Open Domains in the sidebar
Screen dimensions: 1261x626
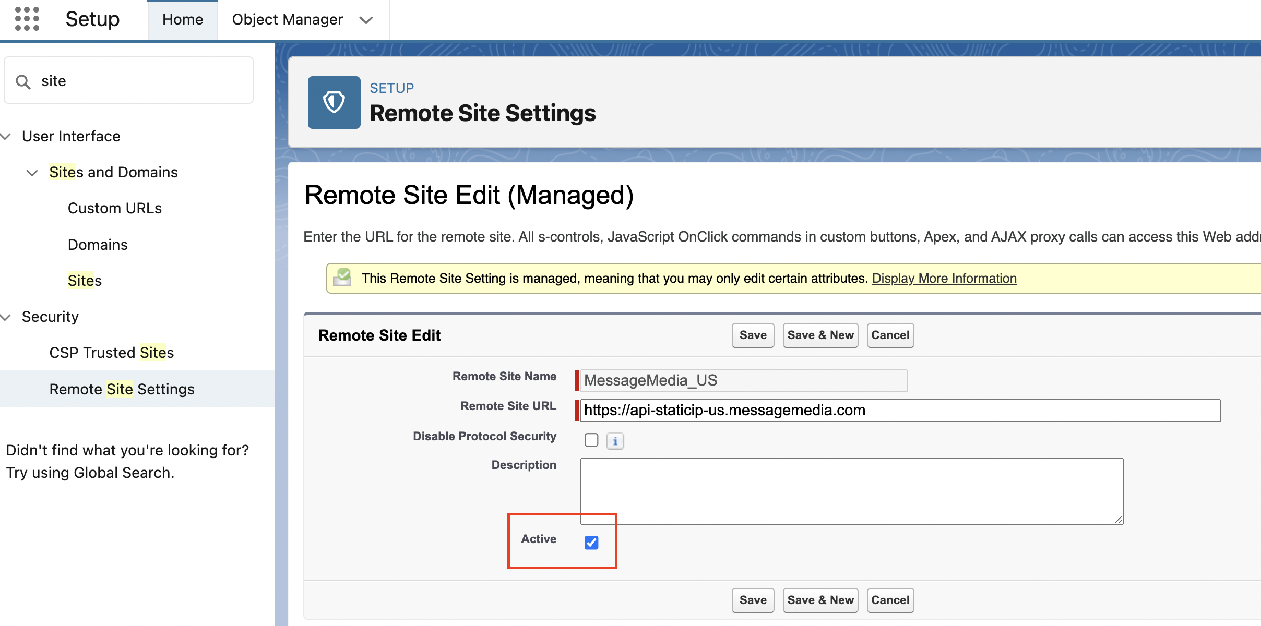(x=98, y=245)
